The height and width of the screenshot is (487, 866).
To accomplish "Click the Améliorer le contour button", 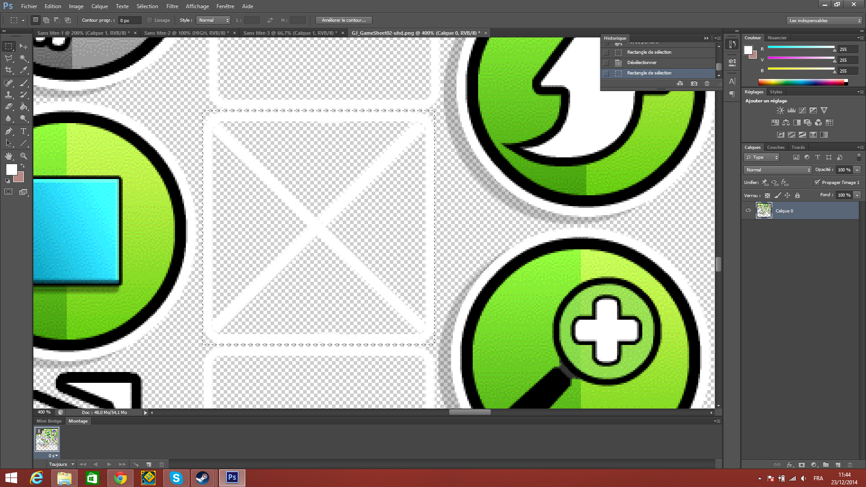I will 344,20.
